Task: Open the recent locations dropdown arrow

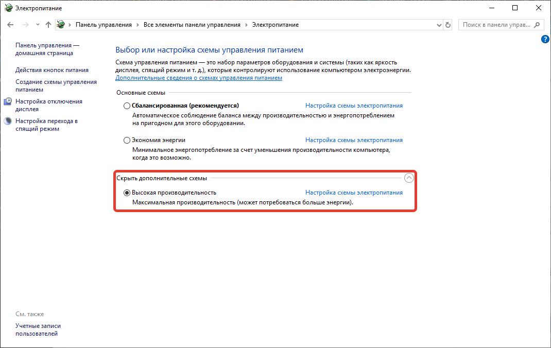Action: pos(38,25)
